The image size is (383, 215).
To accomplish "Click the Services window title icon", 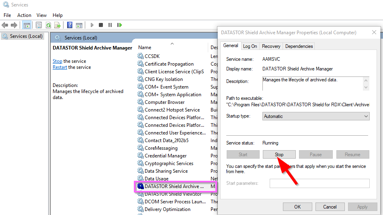I will pyautogui.click(x=6, y=5).
